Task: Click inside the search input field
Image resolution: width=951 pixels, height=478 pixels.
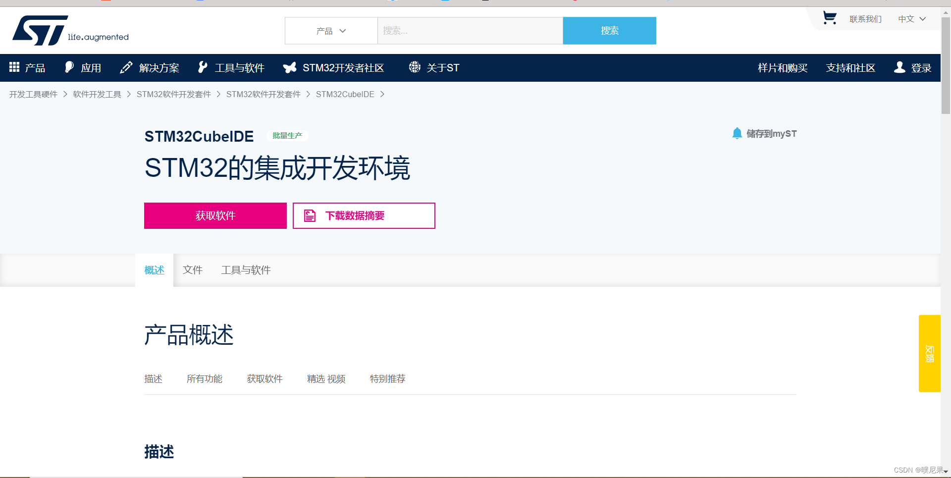Action: (x=470, y=31)
